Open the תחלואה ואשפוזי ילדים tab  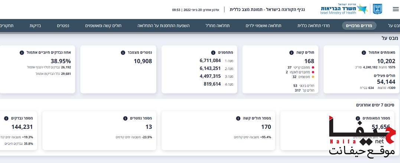coord(263,26)
